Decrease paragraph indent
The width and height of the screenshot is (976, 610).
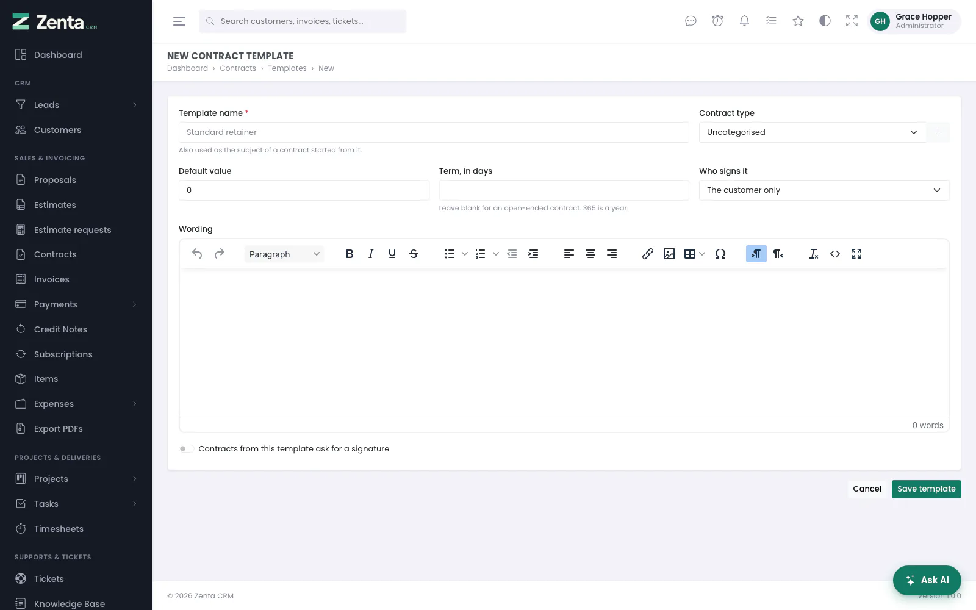coord(512,254)
